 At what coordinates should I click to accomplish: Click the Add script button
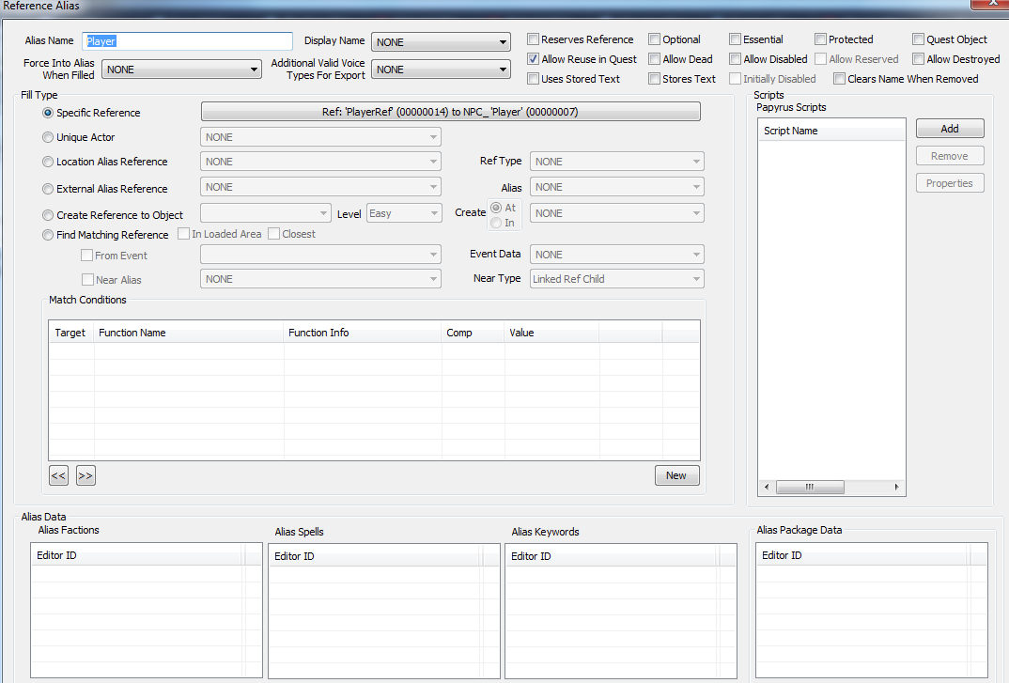(950, 129)
